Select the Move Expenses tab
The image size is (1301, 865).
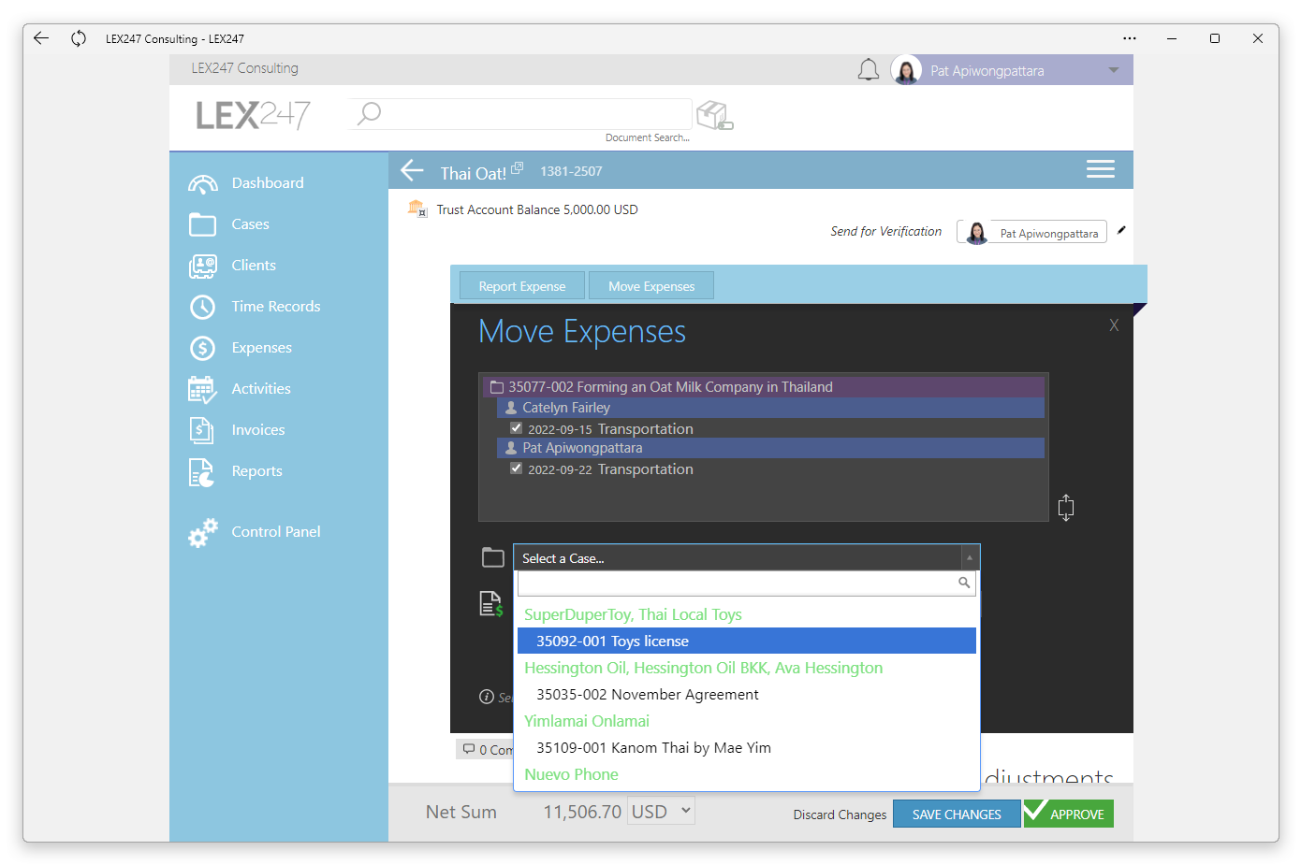(651, 286)
